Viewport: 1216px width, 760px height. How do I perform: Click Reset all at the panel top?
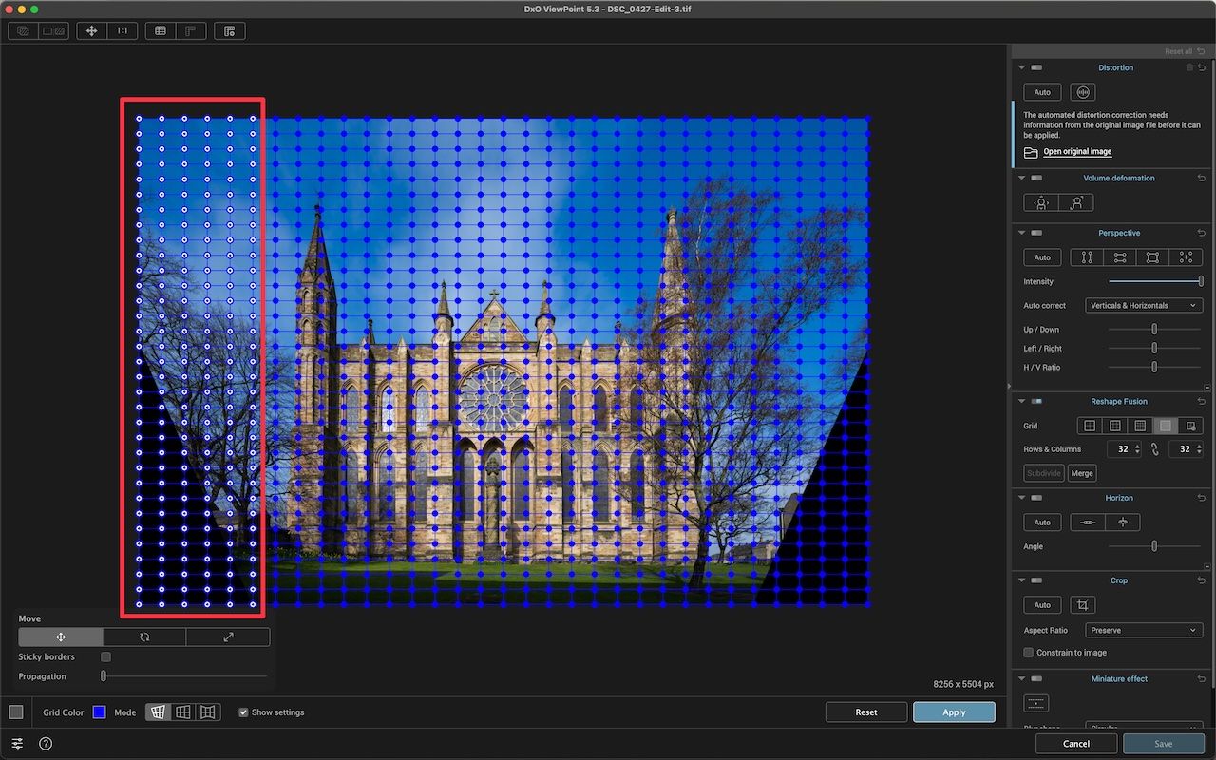click(x=1186, y=51)
